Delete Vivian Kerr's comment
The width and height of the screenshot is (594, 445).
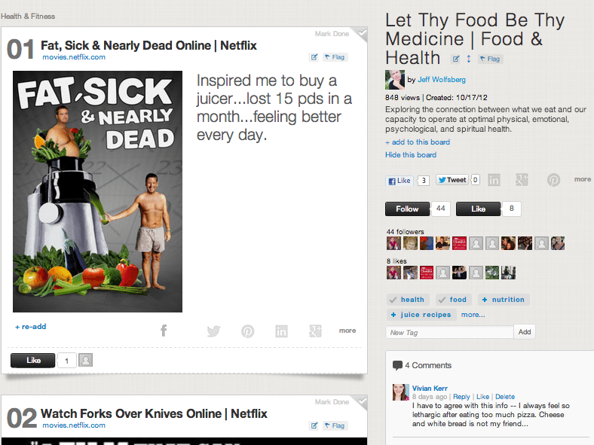tap(504, 397)
